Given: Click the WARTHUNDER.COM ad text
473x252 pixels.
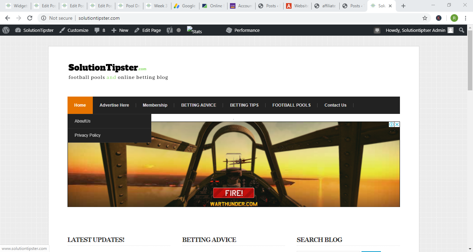Looking at the screenshot, I should pyautogui.click(x=234, y=204).
